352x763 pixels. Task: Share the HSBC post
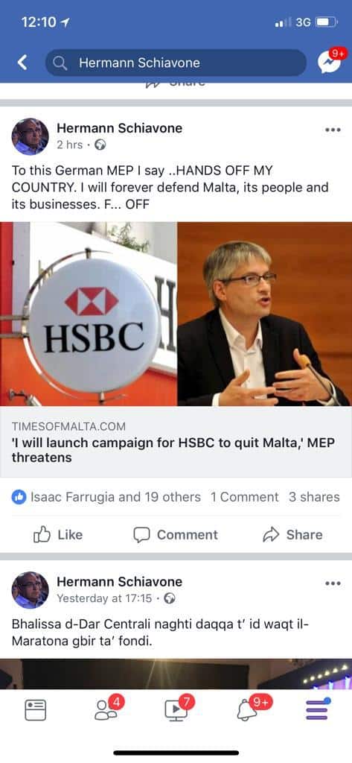292,535
